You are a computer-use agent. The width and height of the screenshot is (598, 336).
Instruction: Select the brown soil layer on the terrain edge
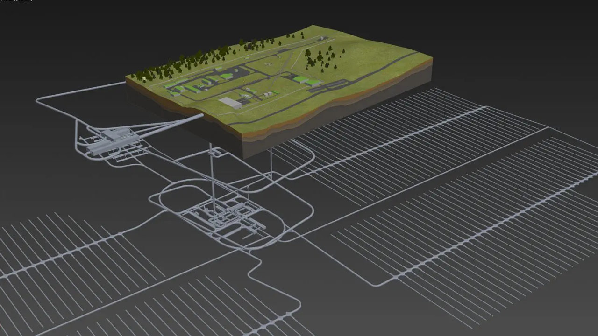coord(327,114)
